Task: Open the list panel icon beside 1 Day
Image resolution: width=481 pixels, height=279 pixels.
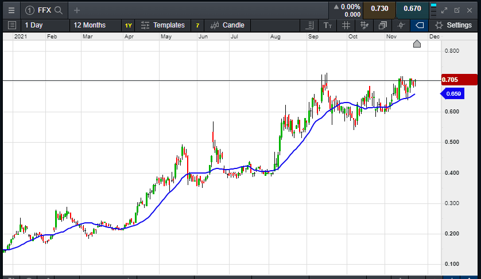Action: pyautogui.click(x=11, y=25)
